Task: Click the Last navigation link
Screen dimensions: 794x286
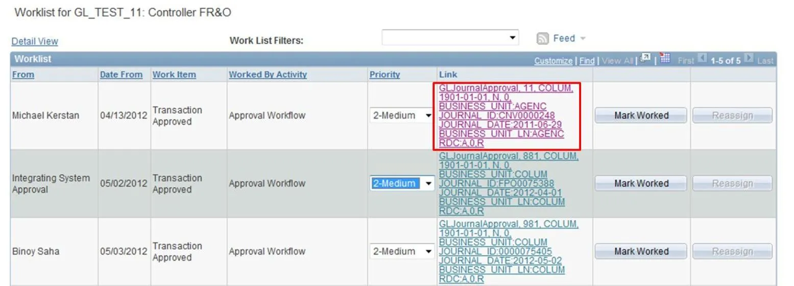Action: tap(765, 61)
